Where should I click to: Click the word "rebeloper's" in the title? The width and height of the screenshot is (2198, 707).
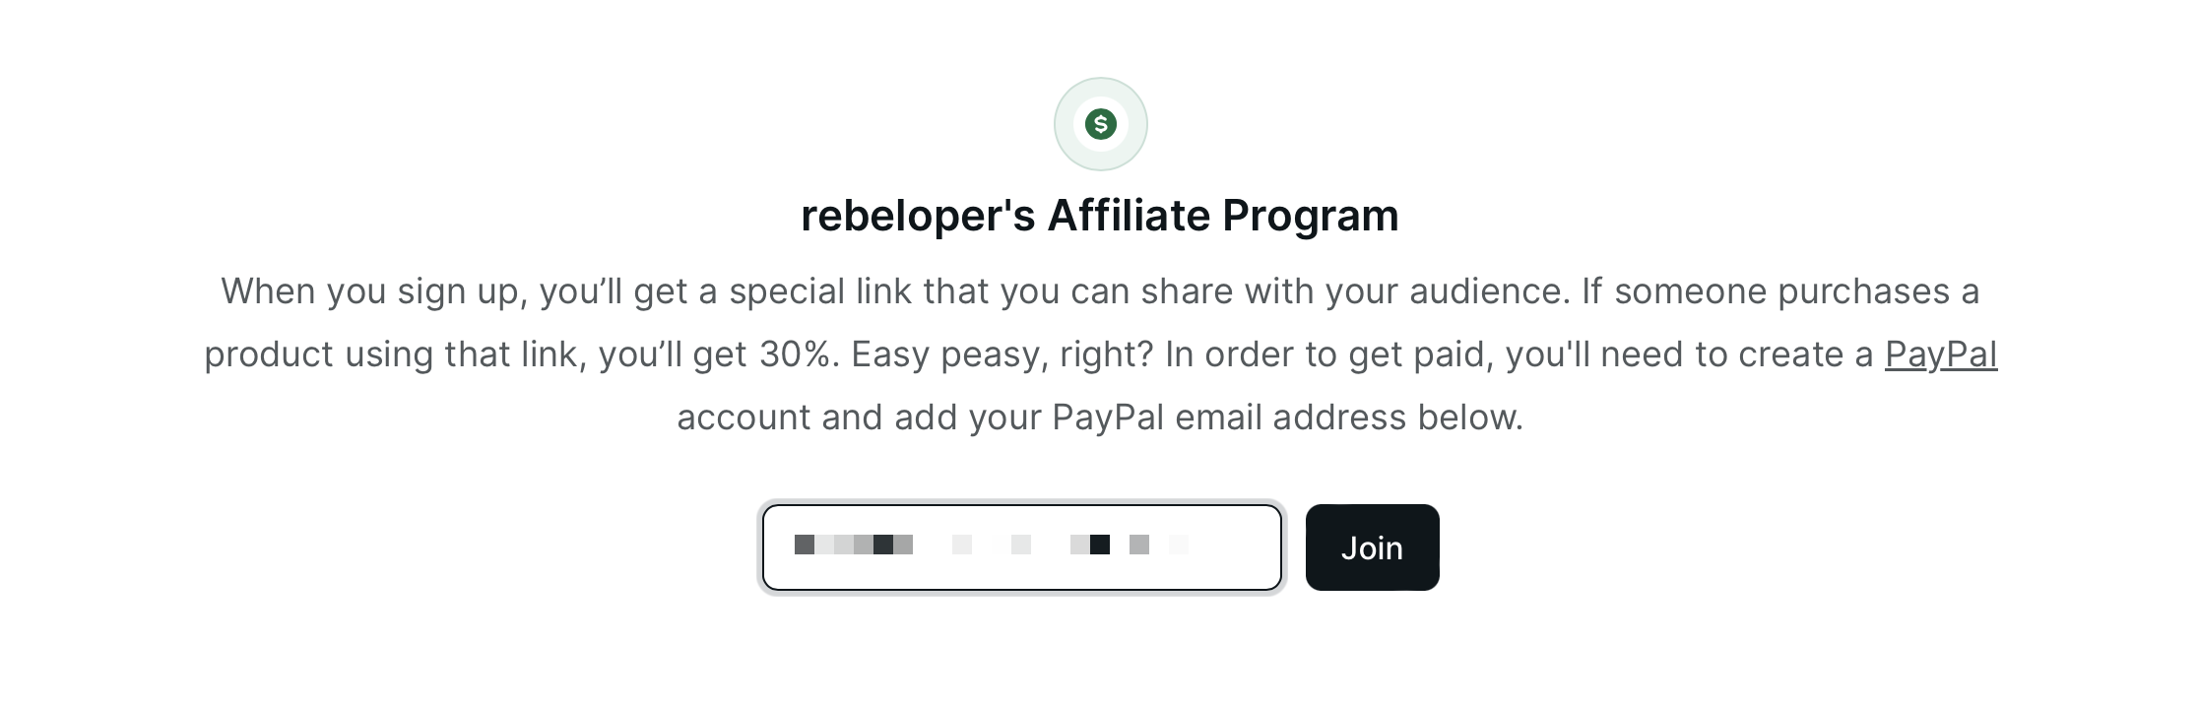[x=918, y=216]
